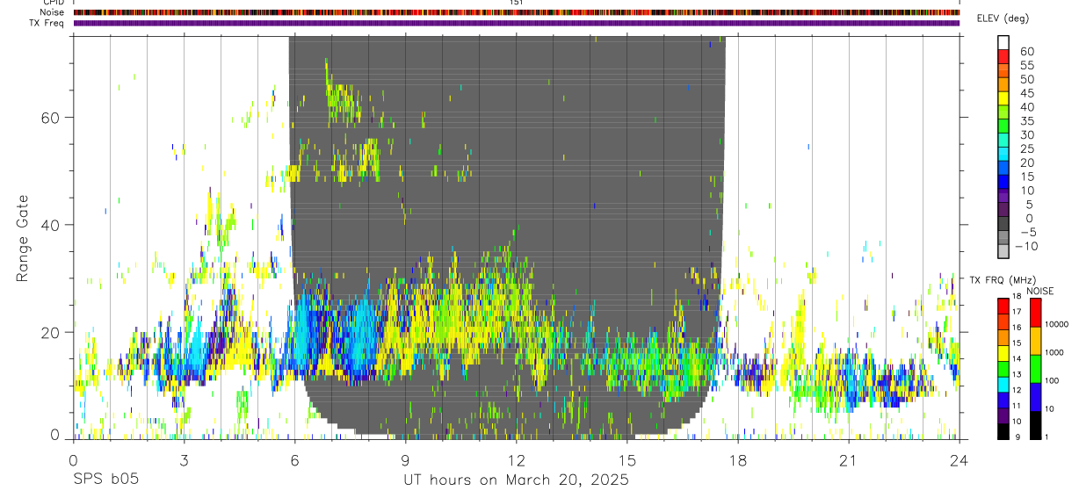Click the 'TX Freq' row label at top left
Image resolution: width=1079 pixels, height=498 pixels.
pos(47,23)
